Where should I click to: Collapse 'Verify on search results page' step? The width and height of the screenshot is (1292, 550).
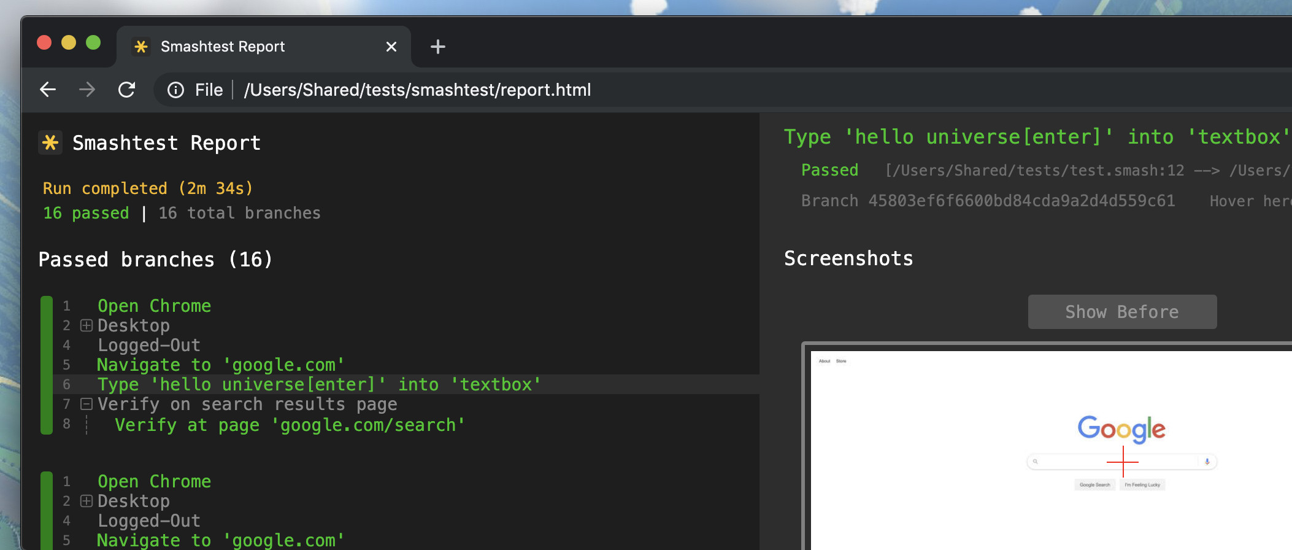pos(87,404)
